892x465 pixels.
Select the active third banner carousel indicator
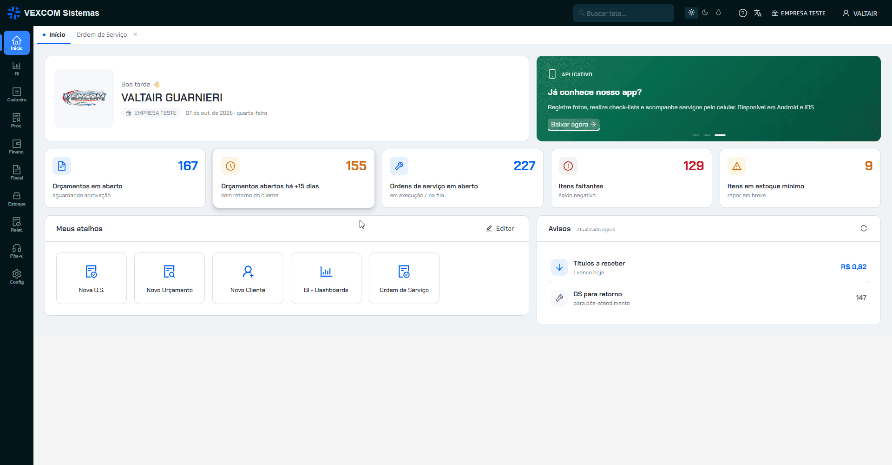click(720, 135)
